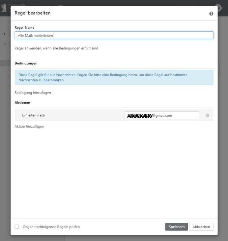228x241 pixels.
Task: Click the 'Regel bearbeiten' dialog title
Action: click(33, 13)
